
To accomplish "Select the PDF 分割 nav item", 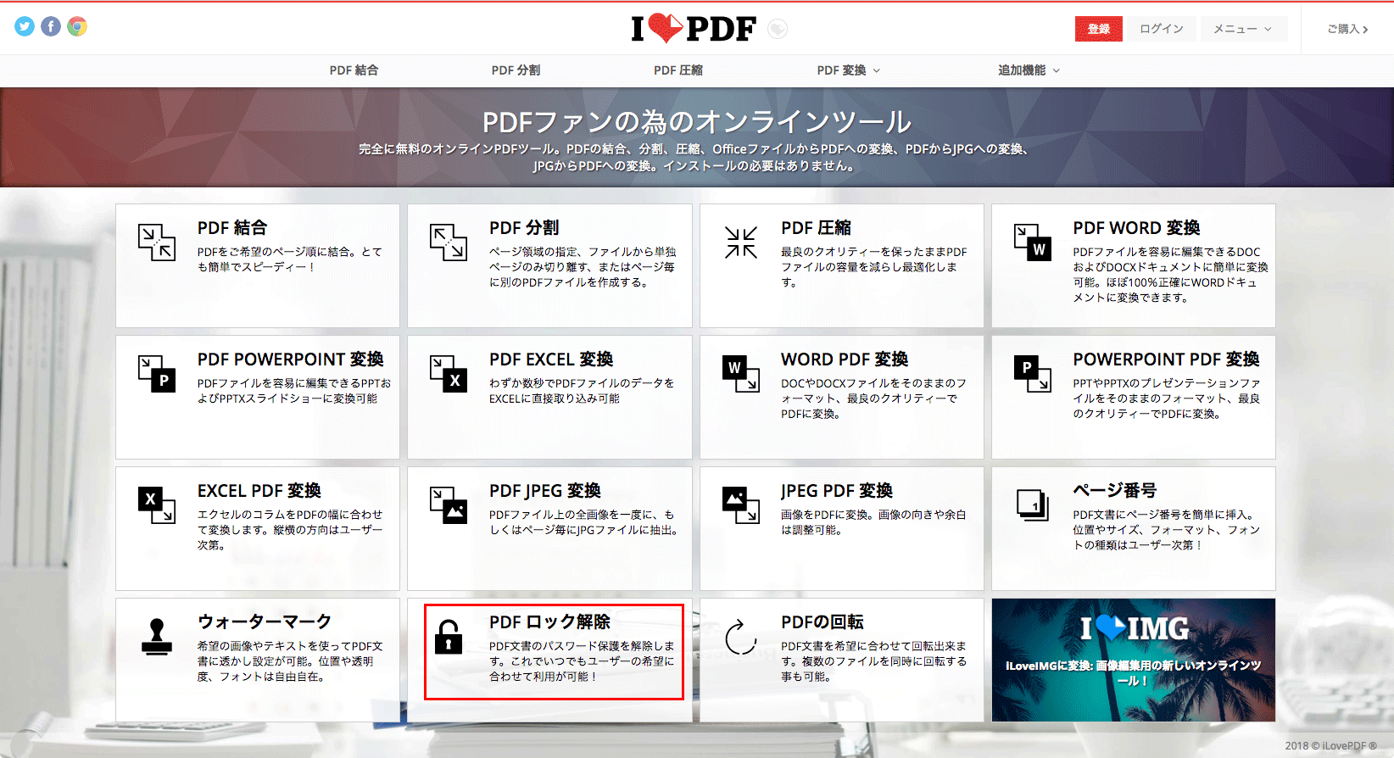I will point(516,70).
